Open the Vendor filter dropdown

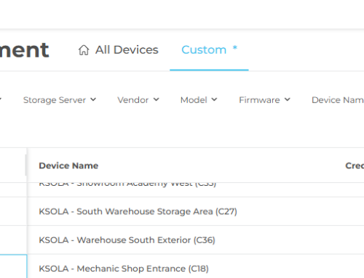coord(138,100)
